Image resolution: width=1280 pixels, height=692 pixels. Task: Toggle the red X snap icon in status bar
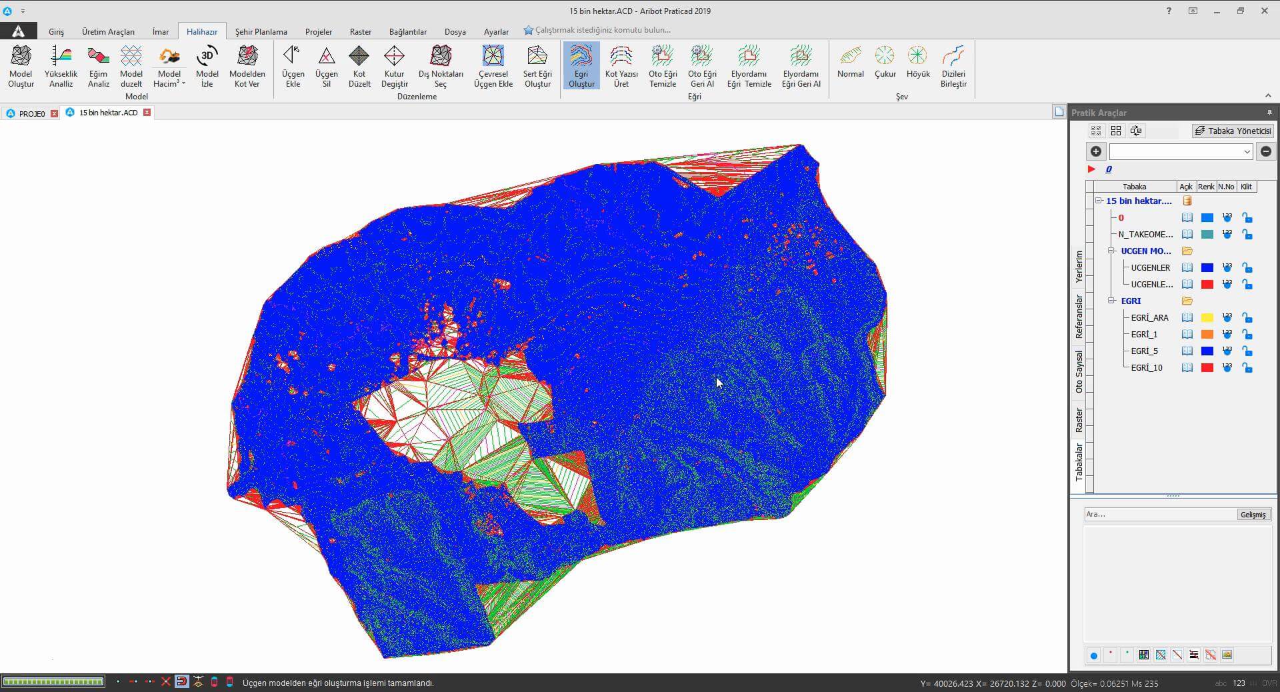(x=165, y=682)
